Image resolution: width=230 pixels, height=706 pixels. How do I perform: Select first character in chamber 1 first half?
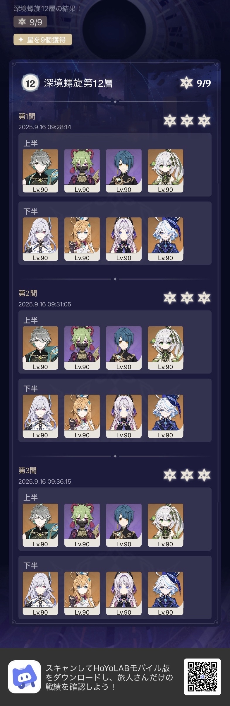click(x=40, y=171)
